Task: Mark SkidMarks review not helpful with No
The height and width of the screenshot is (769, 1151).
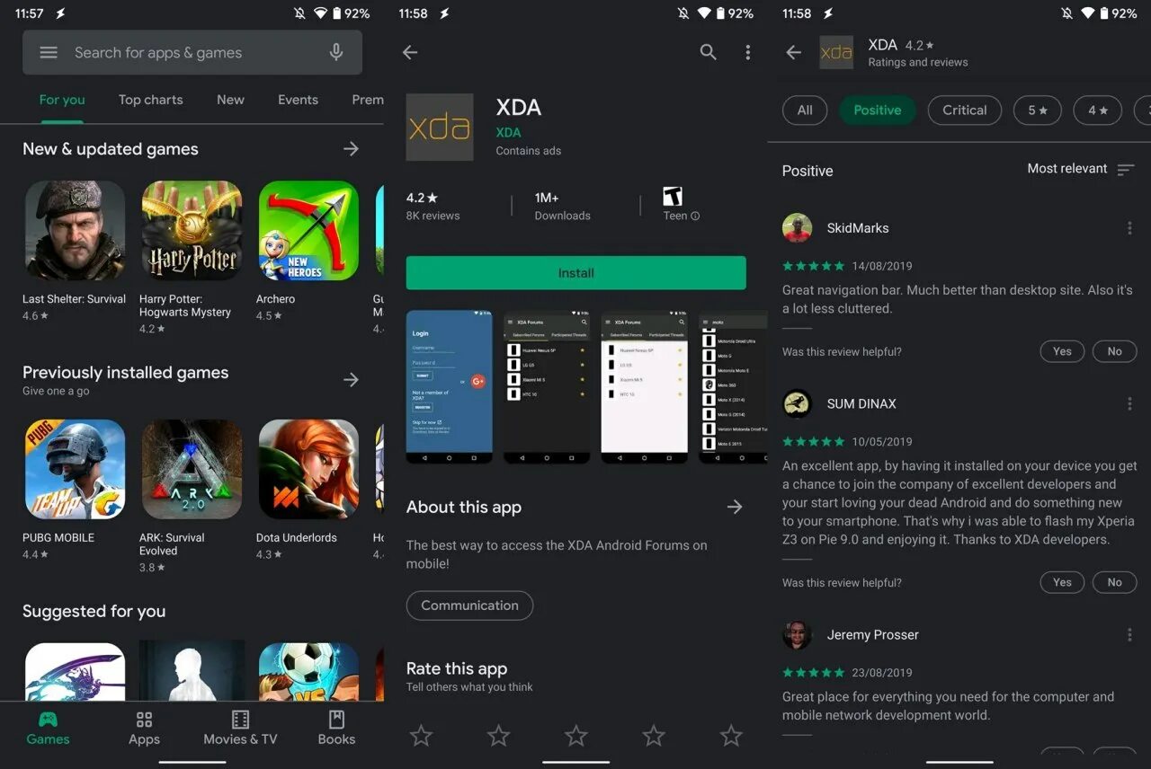Action: point(1115,351)
